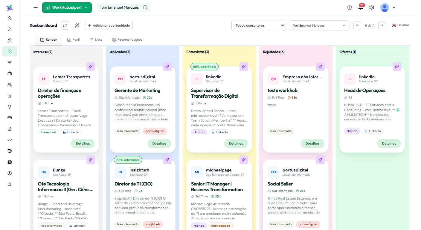Viewport: 421px width, 230px height.
Task: Switch to the Funil tab
Action: click(73, 39)
